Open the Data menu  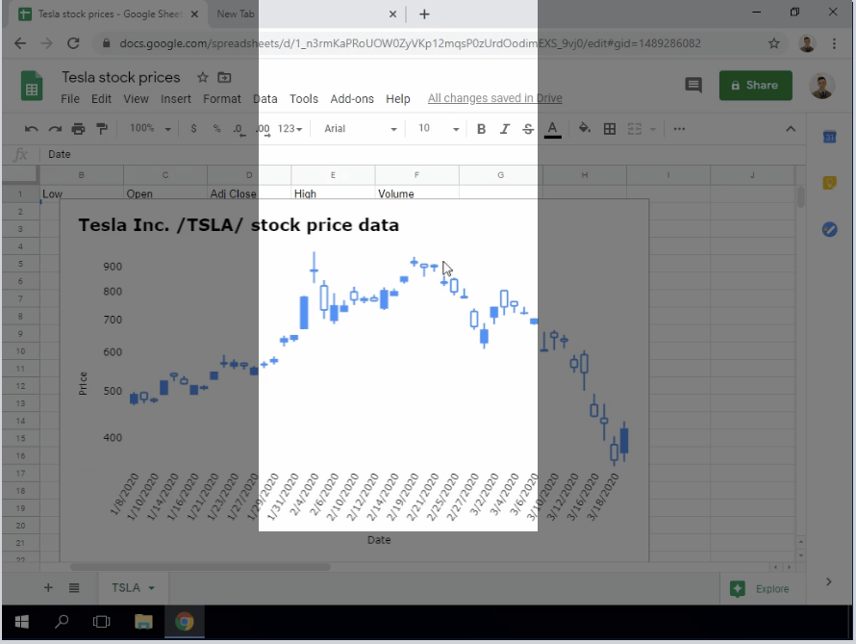tap(265, 98)
